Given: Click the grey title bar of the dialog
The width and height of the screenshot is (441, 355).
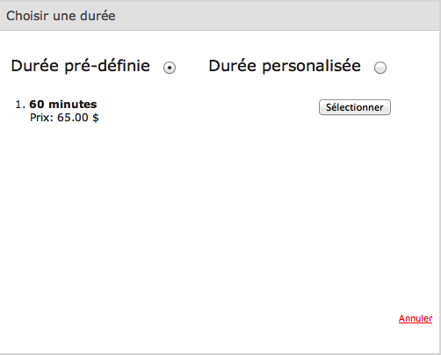Looking at the screenshot, I should click(220, 16).
